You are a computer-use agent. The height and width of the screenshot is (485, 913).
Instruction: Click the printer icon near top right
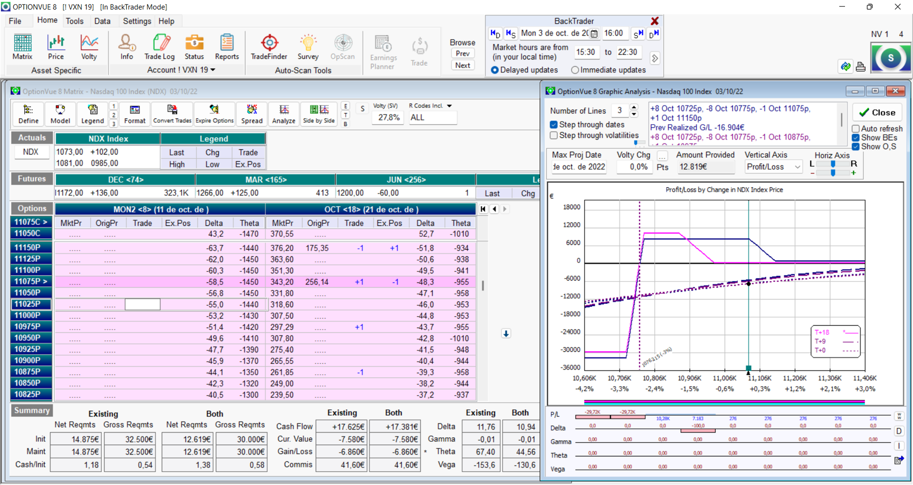[861, 67]
